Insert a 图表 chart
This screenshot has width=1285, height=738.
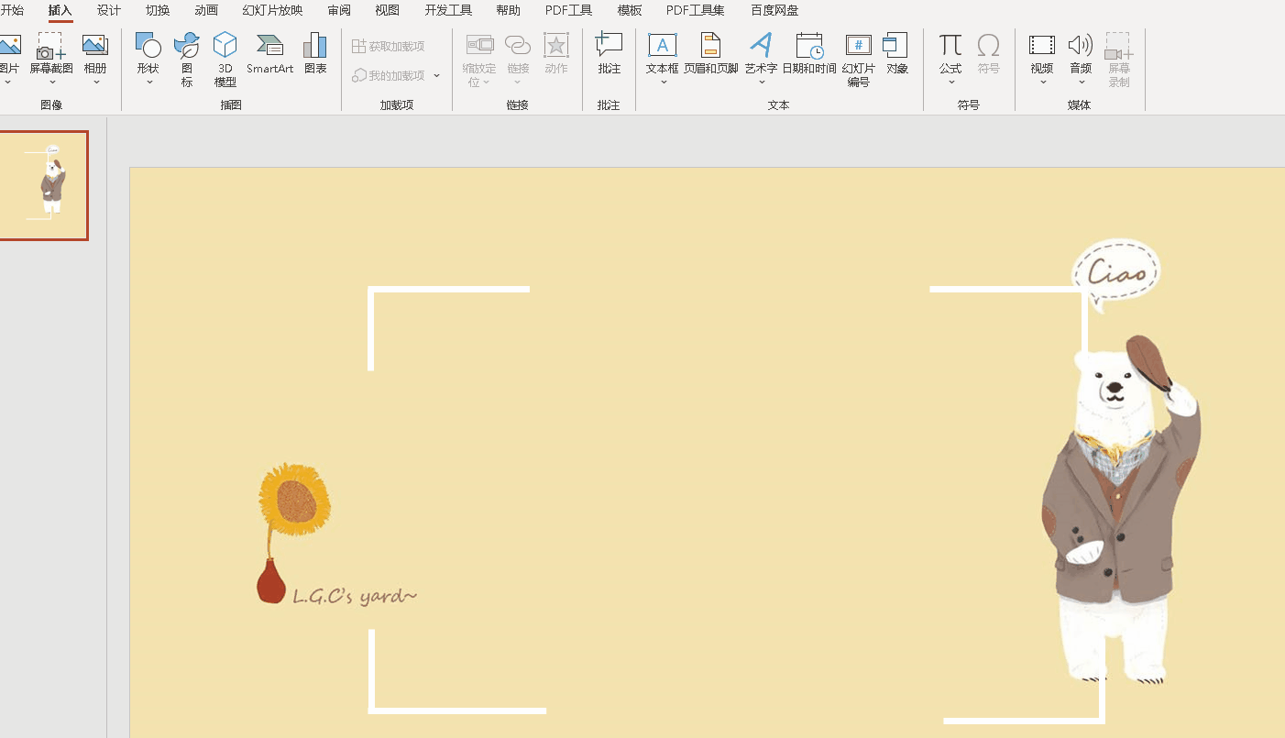(x=315, y=53)
